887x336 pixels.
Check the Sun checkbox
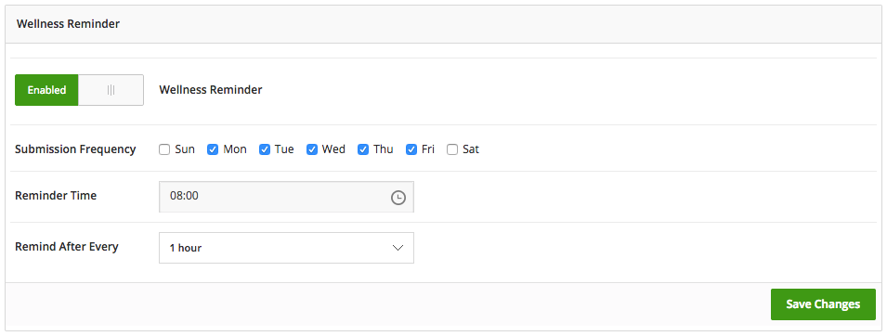pos(164,149)
